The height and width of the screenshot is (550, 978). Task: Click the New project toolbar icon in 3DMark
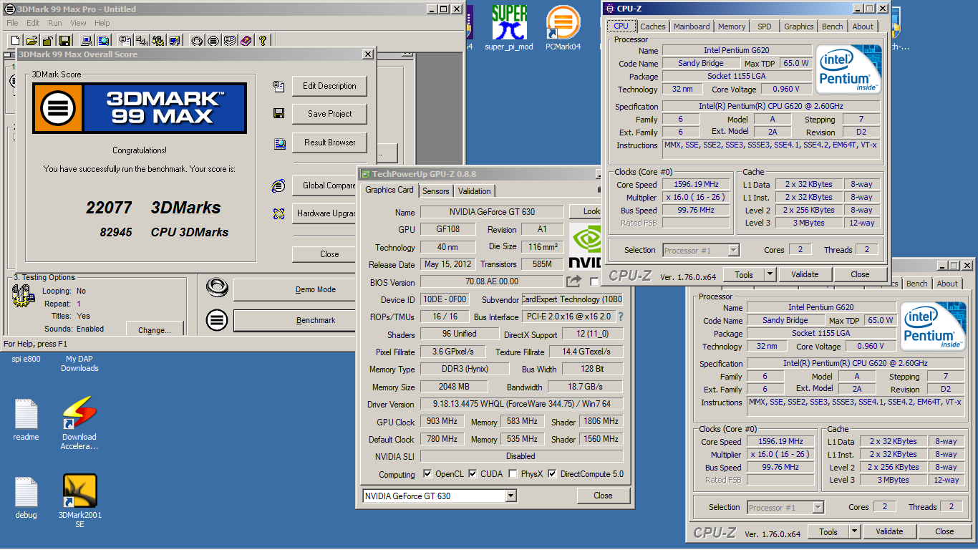pyautogui.click(x=16, y=40)
